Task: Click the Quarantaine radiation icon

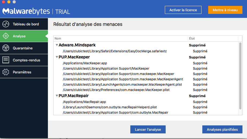Action: 6,48
